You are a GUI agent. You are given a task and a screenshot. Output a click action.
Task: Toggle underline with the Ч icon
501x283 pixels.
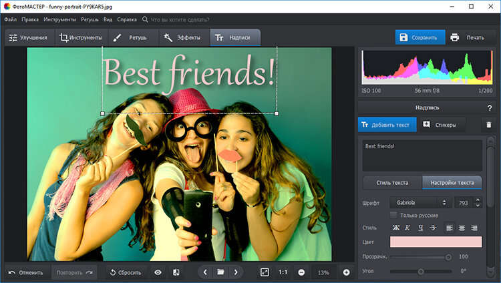click(x=420, y=228)
